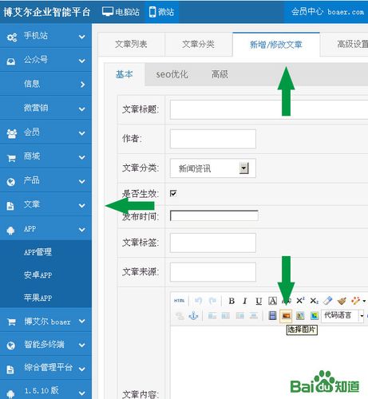Expand the 会员 sidebar chevron
Screen dimensions: 368x399
(x=82, y=133)
